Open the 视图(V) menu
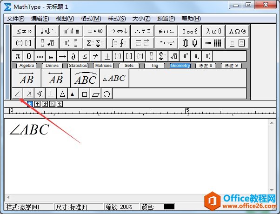The width and height of the screenshot is (280, 214). (65, 19)
